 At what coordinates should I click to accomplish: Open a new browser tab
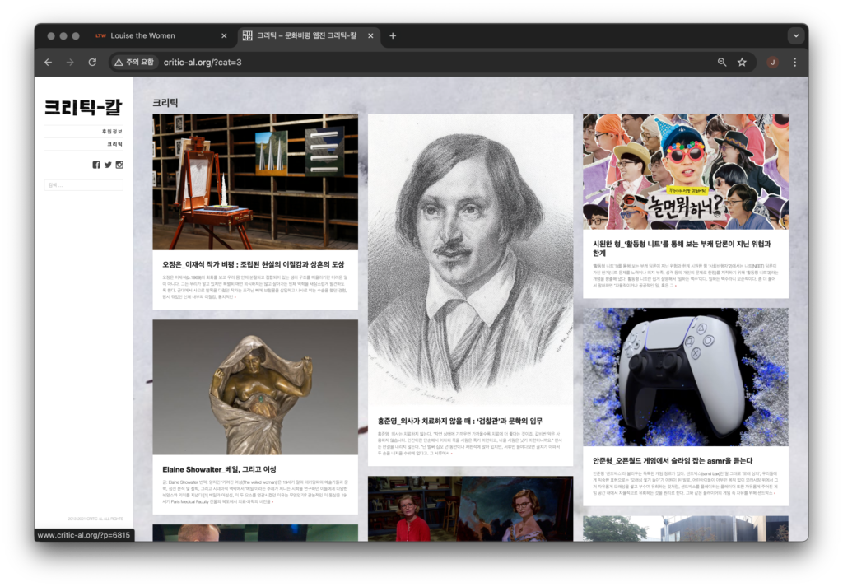click(393, 35)
